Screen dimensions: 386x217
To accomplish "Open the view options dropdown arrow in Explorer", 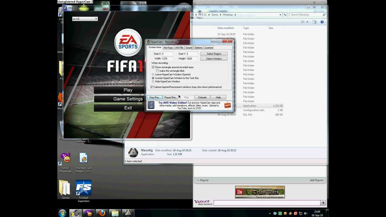I will click(x=307, y=22).
